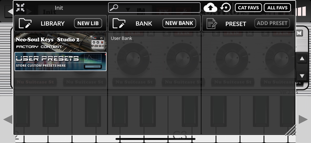Select the User Bank entry
The width and height of the screenshot is (311, 143).
coord(121,38)
